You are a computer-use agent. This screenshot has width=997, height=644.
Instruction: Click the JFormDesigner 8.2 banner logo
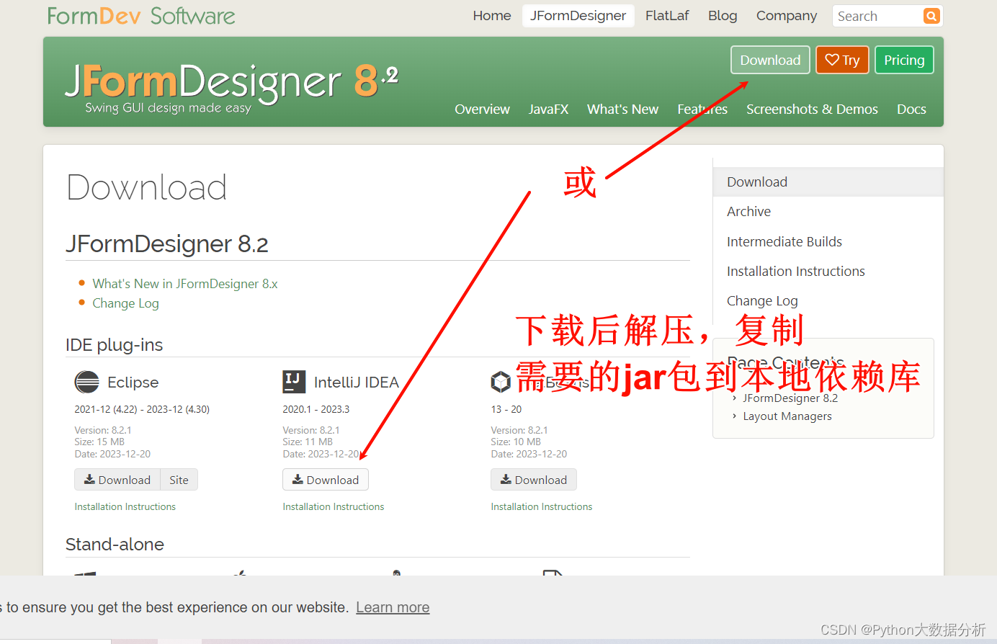tap(232, 88)
